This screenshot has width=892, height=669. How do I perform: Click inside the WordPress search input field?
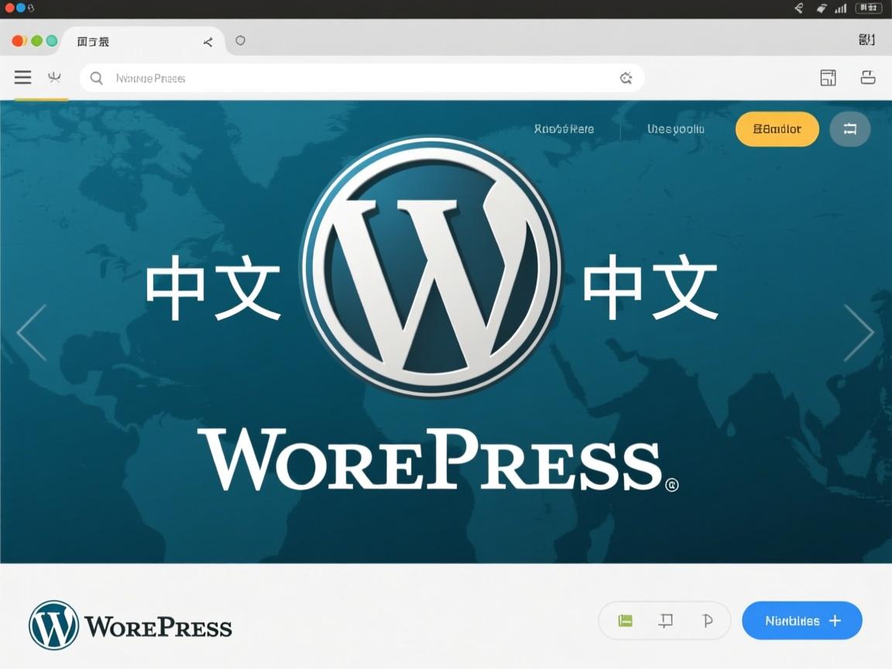(x=310, y=77)
